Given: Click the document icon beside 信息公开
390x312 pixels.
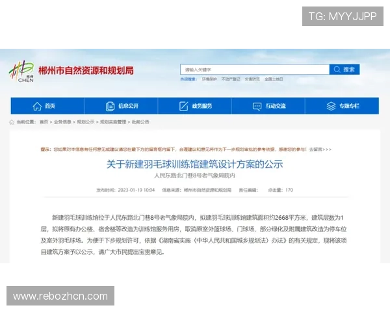Looking at the screenshot, I should click(110, 106).
